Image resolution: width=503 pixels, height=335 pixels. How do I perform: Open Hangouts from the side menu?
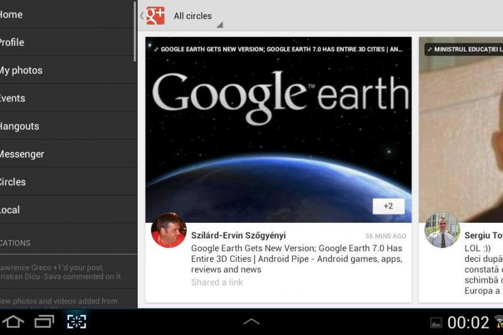67,126
